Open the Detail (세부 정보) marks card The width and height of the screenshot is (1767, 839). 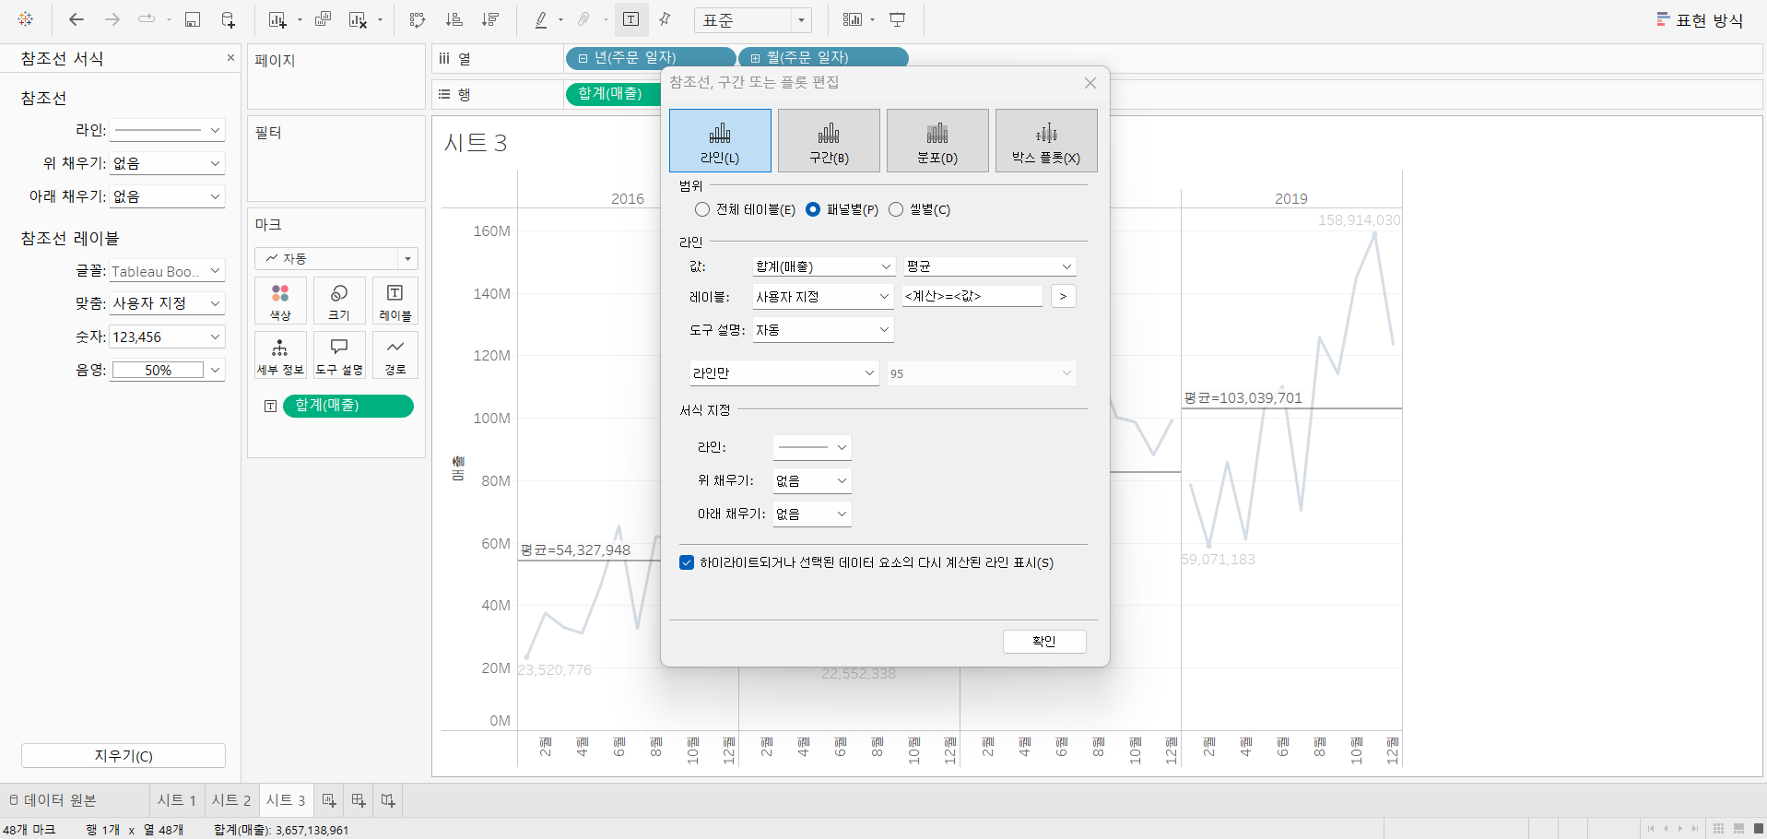point(280,355)
